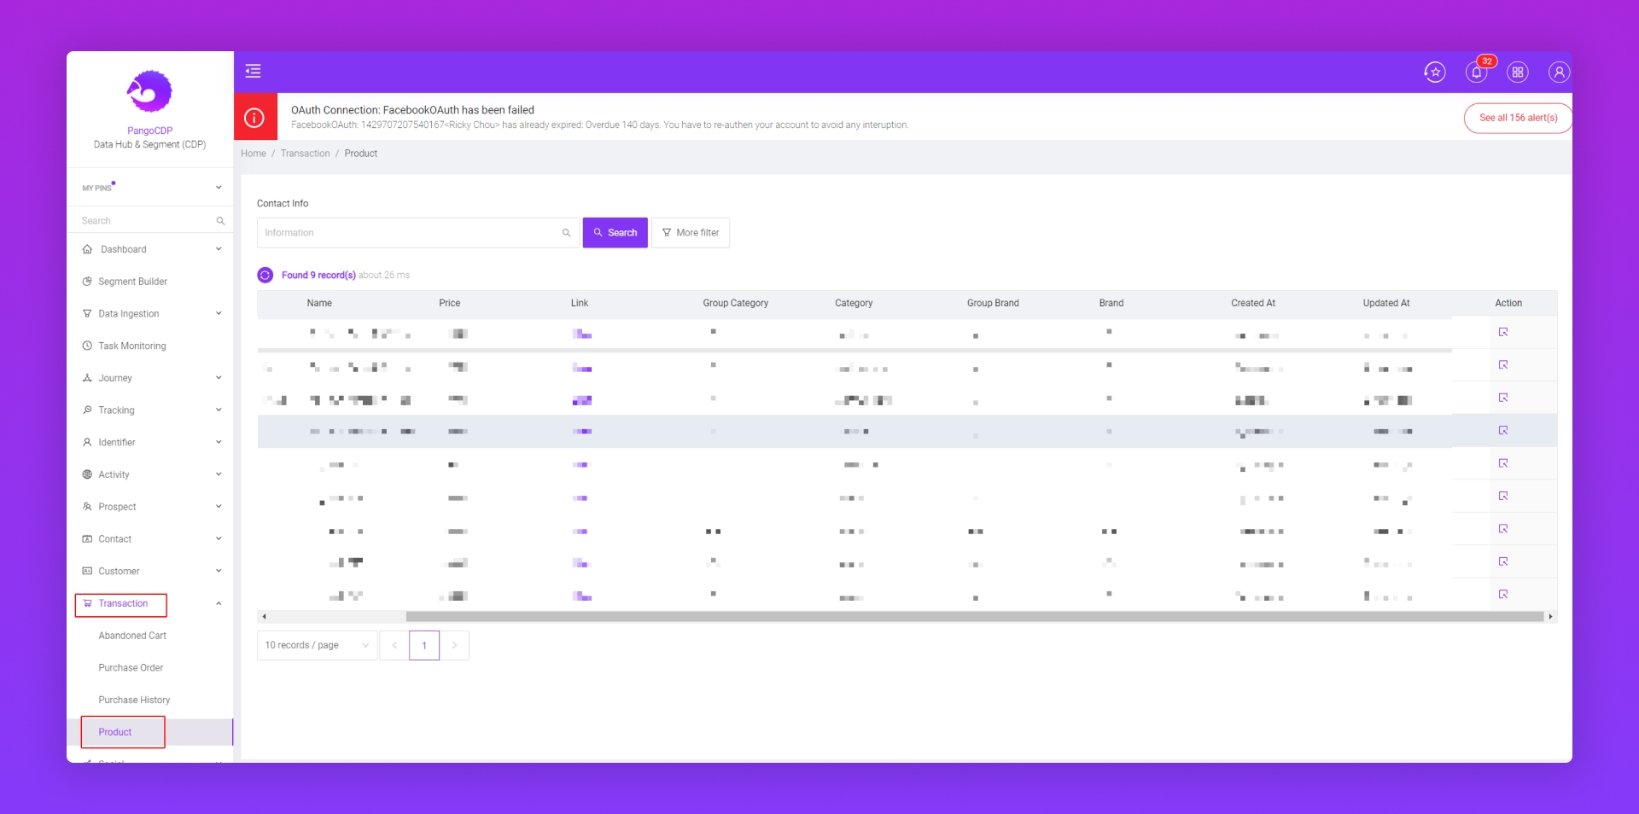
Task: Open the 10 records / page dropdown
Action: click(317, 645)
